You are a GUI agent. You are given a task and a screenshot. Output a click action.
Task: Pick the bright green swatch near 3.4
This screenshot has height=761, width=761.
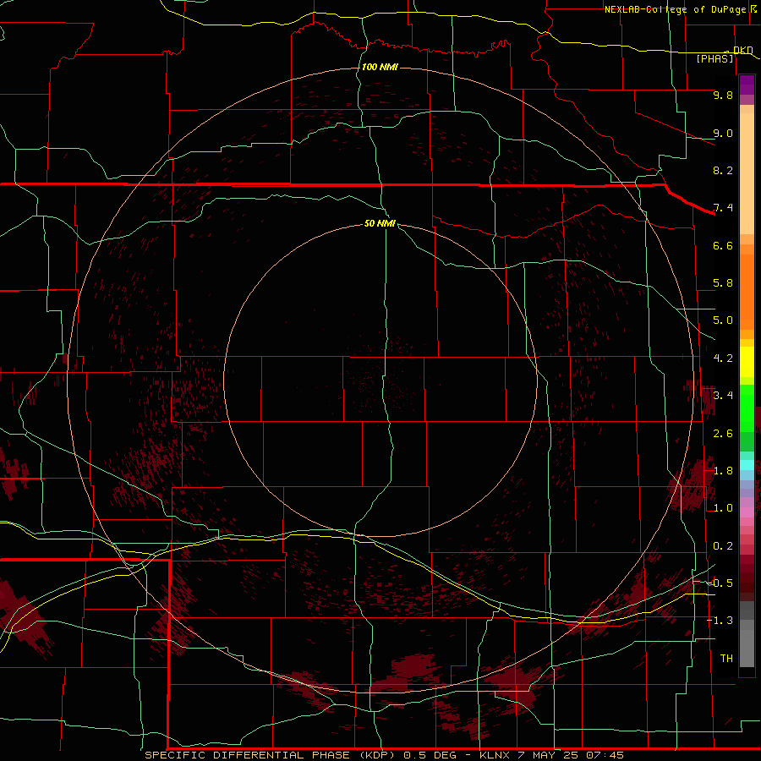747,408
